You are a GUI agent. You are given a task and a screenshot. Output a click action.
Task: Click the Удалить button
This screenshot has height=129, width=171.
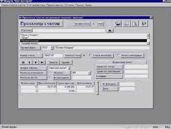pos(66,62)
